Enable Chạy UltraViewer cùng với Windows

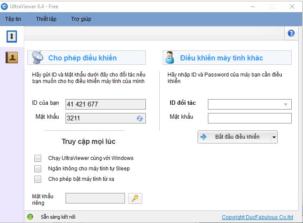tap(38, 158)
